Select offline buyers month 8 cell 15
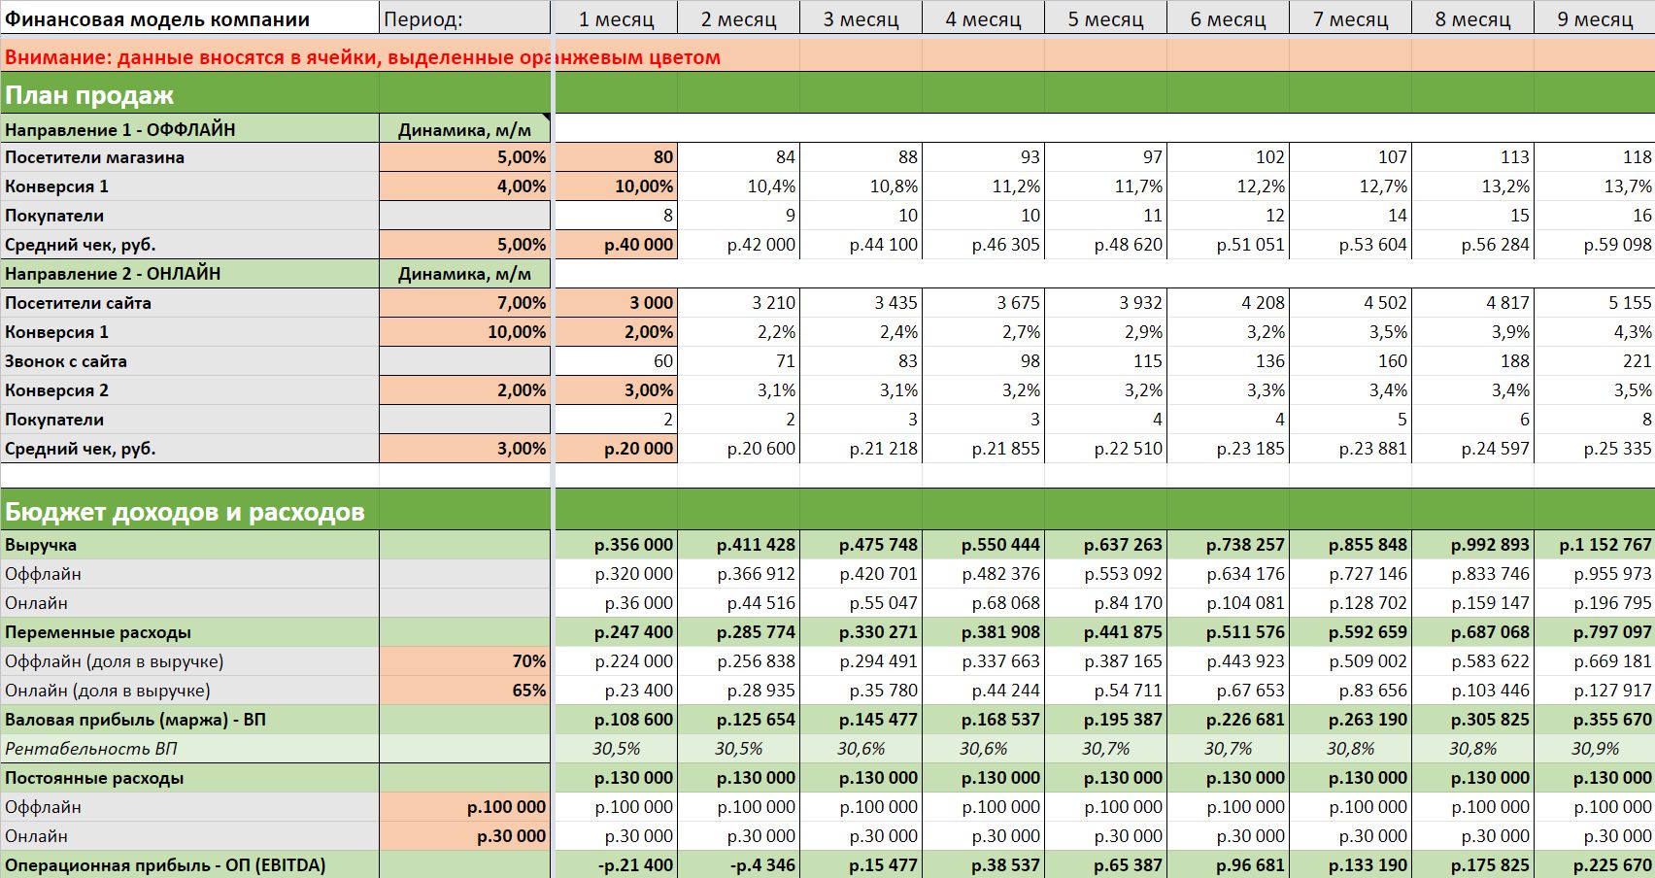The image size is (1655, 878). 1472,216
